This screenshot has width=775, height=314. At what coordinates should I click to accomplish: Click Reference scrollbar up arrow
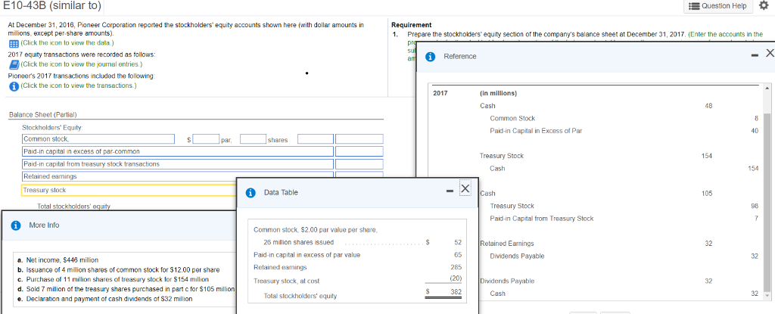coord(767,89)
